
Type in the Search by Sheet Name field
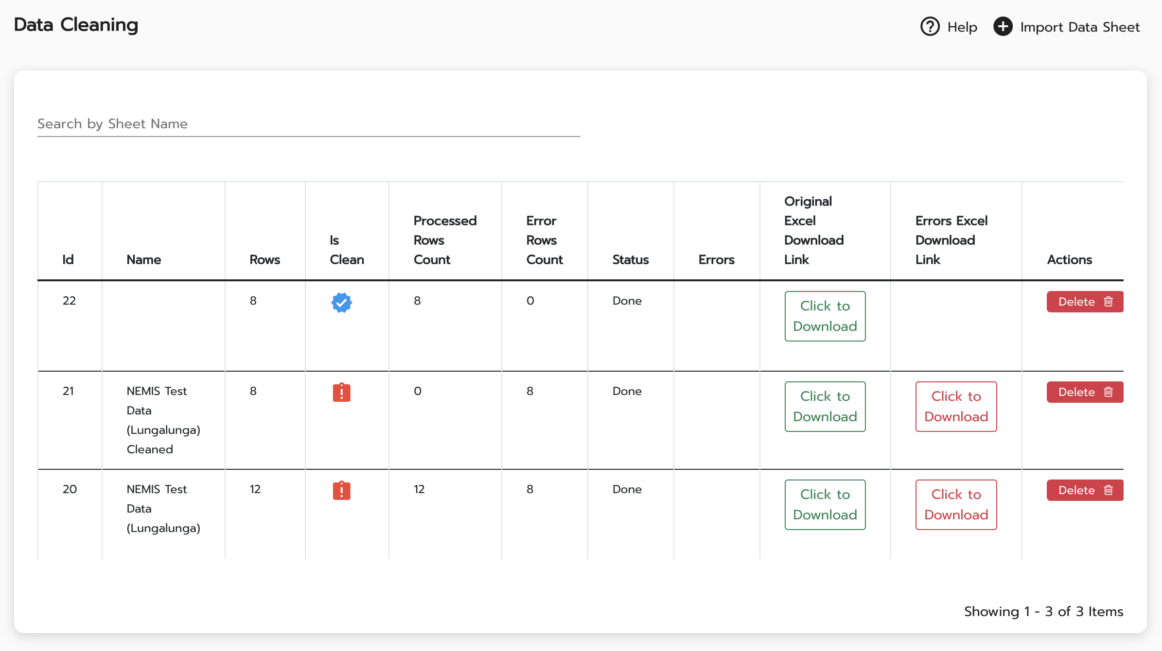click(309, 124)
